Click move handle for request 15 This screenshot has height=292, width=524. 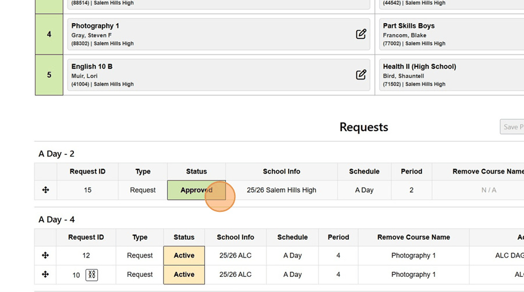(x=45, y=190)
